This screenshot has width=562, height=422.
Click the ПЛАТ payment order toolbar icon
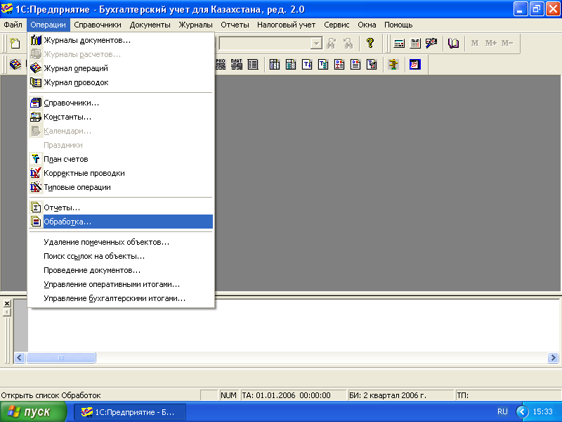pyautogui.click(x=237, y=65)
